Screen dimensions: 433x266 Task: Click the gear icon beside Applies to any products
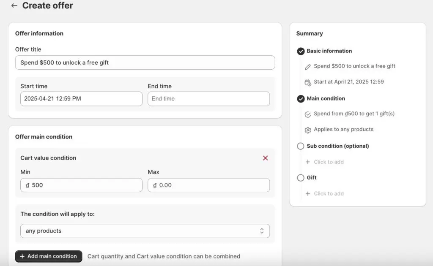[x=308, y=130]
